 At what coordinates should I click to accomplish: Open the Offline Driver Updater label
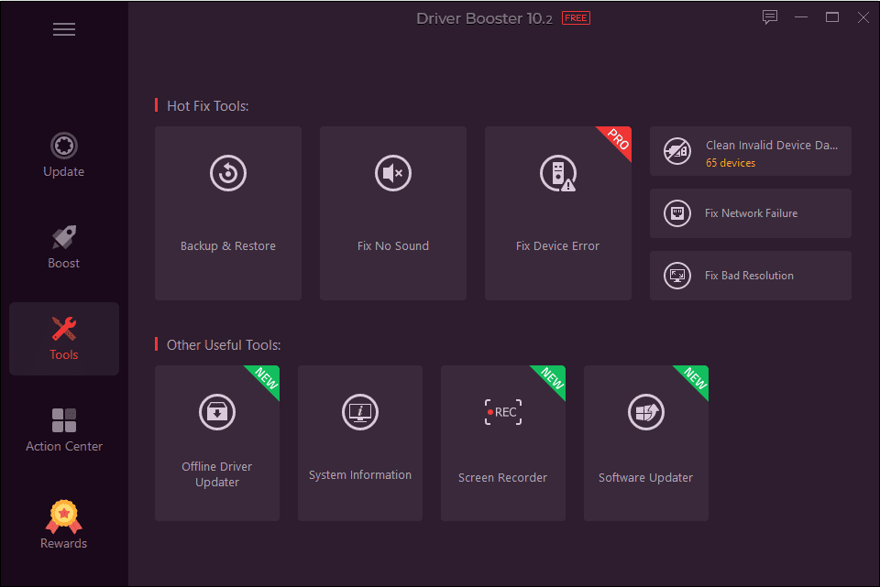tap(217, 474)
